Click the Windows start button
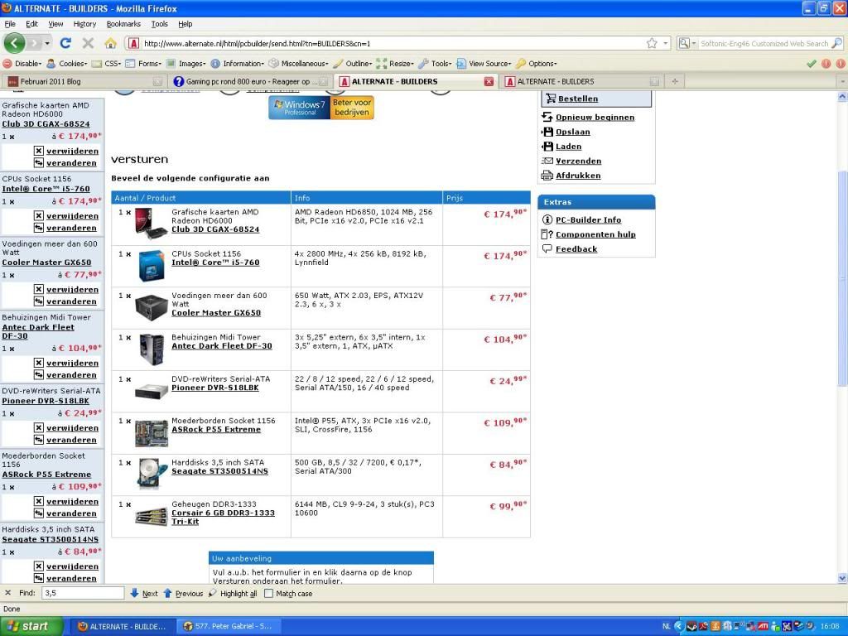This screenshot has height=636, width=848. point(31,626)
